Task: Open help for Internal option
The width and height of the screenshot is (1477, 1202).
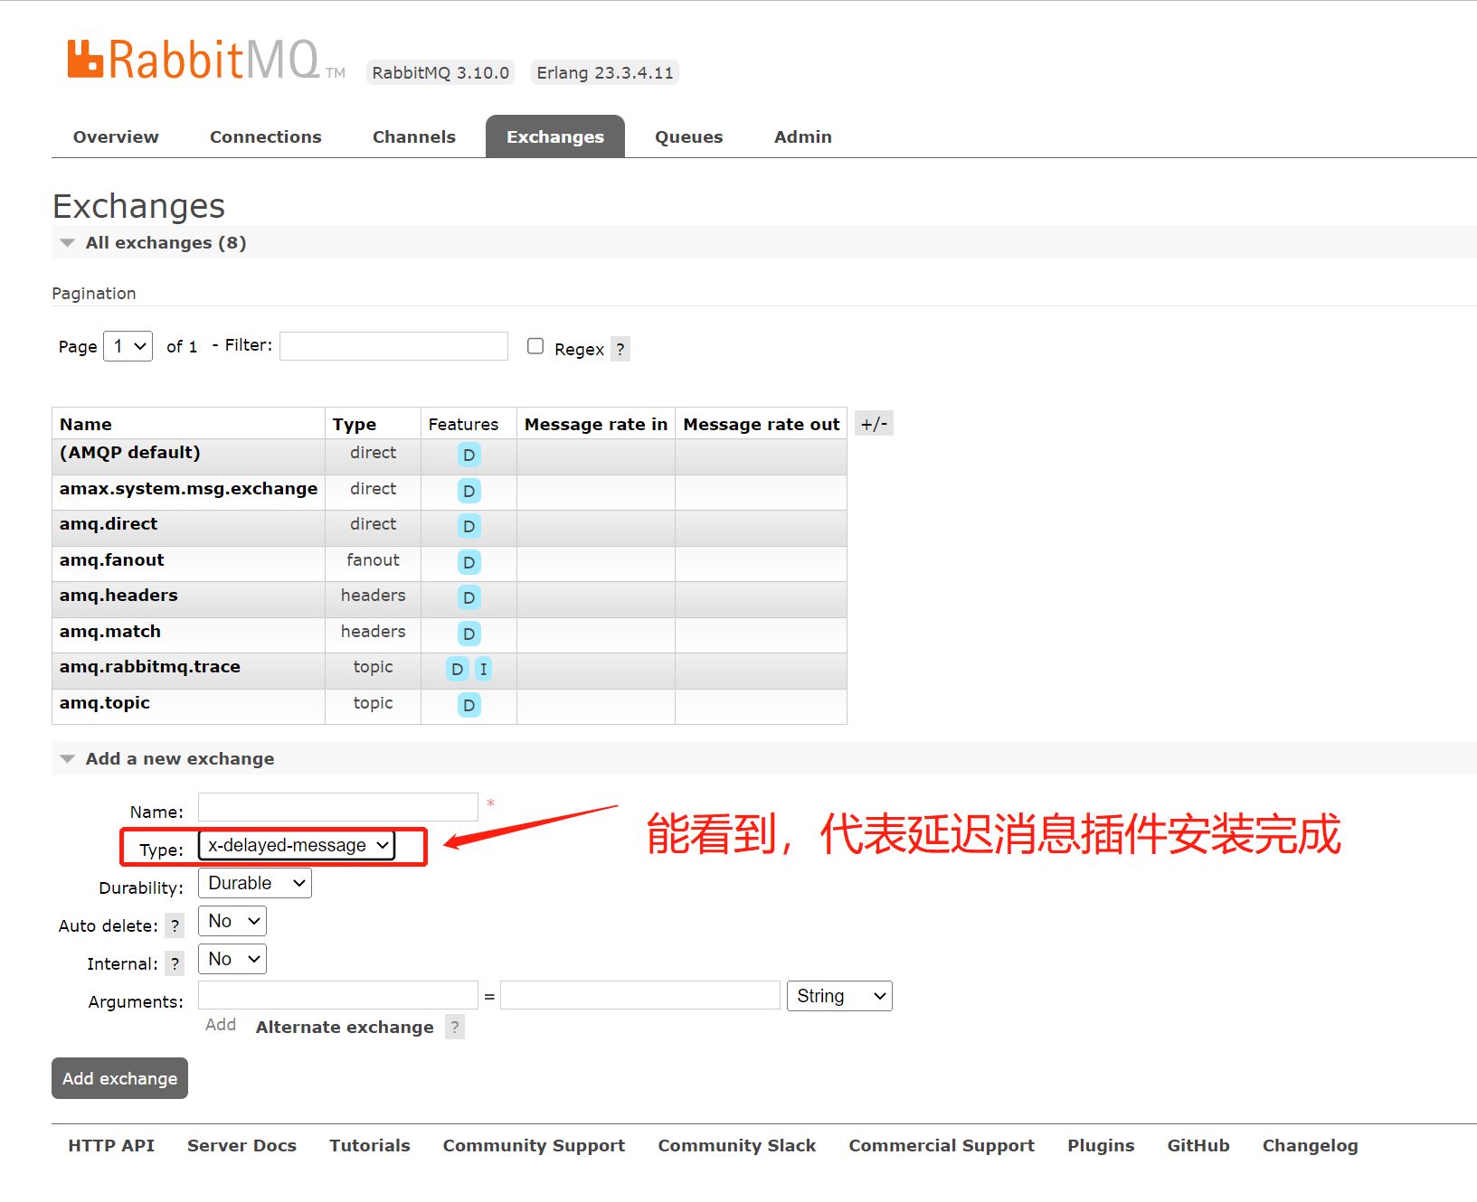Action: pyautogui.click(x=175, y=963)
